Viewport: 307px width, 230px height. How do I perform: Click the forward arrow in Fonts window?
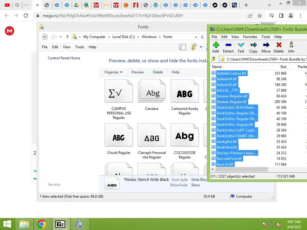tap(53, 37)
